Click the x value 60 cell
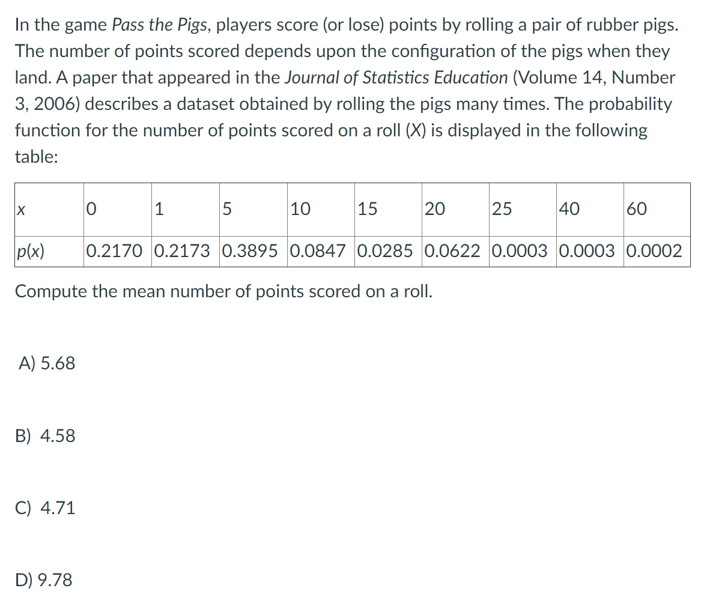Viewport: 701px width, 612px height. (x=657, y=209)
